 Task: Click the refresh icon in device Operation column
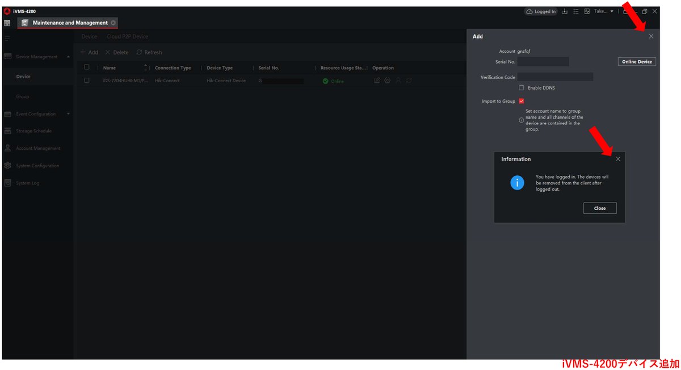pyautogui.click(x=409, y=81)
